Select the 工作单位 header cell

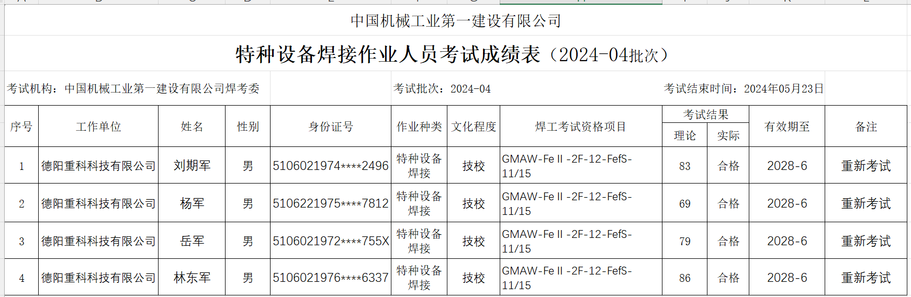(x=98, y=127)
